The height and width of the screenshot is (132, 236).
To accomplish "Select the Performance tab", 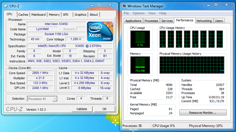I will click(185, 20).
